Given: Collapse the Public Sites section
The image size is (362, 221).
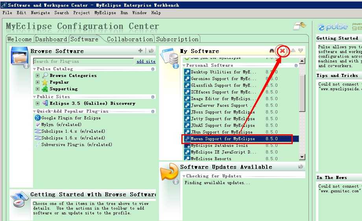Looking at the screenshot, I should pyautogui.click(x=34, y=97).
